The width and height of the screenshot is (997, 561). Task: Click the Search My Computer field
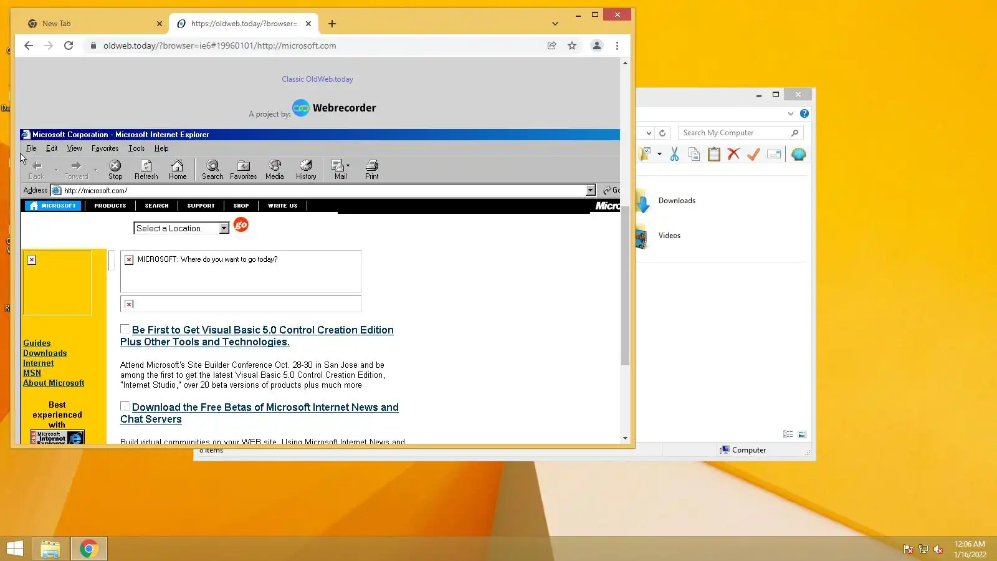(x=740, y=133)
